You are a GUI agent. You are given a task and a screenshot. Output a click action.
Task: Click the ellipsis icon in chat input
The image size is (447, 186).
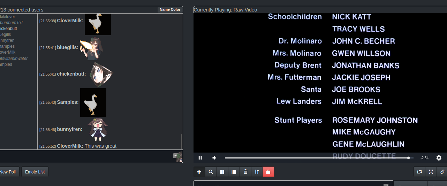tap(175, 156)
